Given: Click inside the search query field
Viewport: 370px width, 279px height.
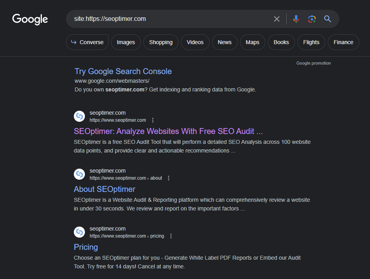Looking at the screenshot, I should pyautogui.click(x=170, y=19).
